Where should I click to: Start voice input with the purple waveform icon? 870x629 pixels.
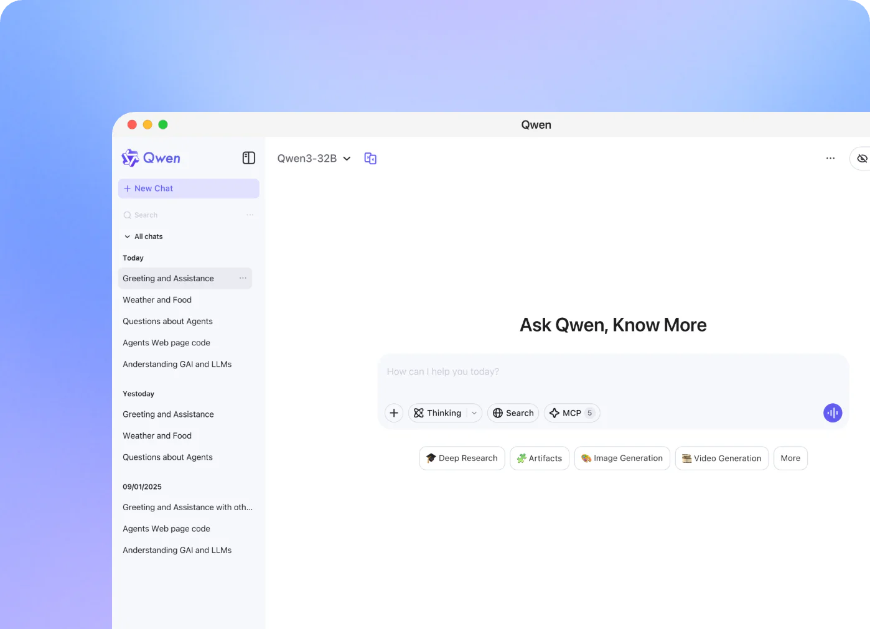pos(833,412)
